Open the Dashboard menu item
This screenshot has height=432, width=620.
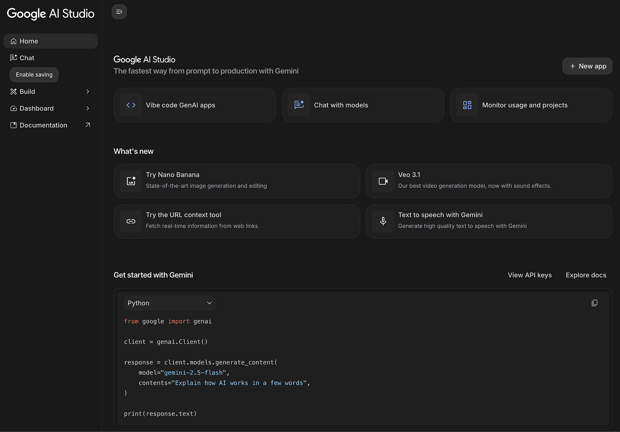click(x=51, y=108)
